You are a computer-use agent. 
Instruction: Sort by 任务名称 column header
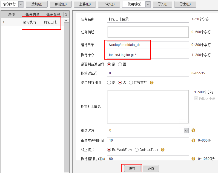coord(53,14)
